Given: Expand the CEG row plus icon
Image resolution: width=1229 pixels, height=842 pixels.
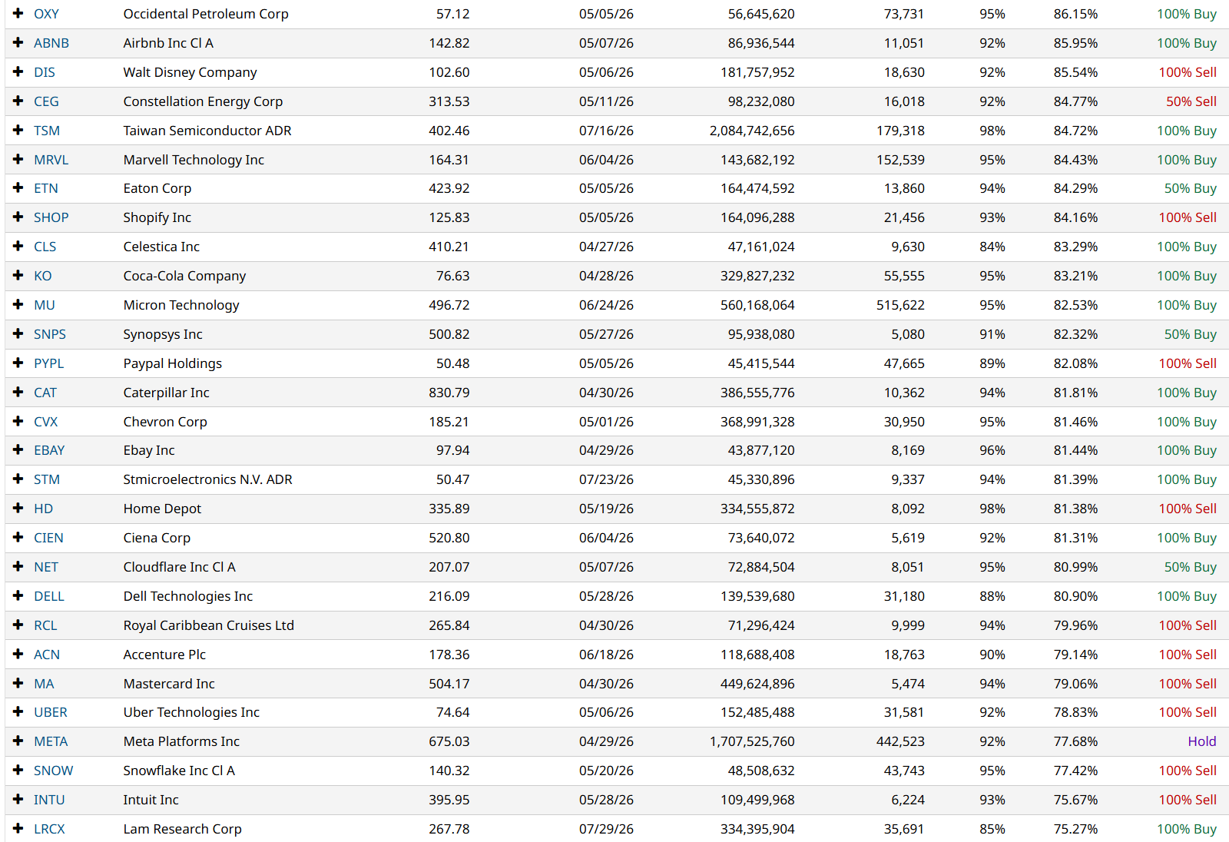Looking at the screenshot, I should (18, 101).
